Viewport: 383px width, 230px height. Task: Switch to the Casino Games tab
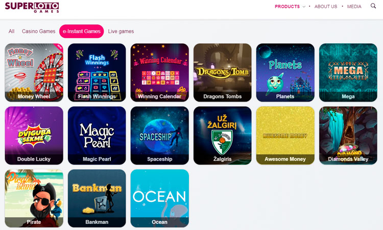[x=39, y=31]
